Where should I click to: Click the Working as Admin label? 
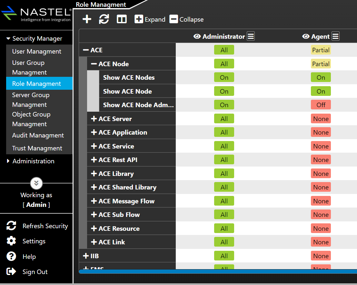pyautogui.click(x=36, y=200)
